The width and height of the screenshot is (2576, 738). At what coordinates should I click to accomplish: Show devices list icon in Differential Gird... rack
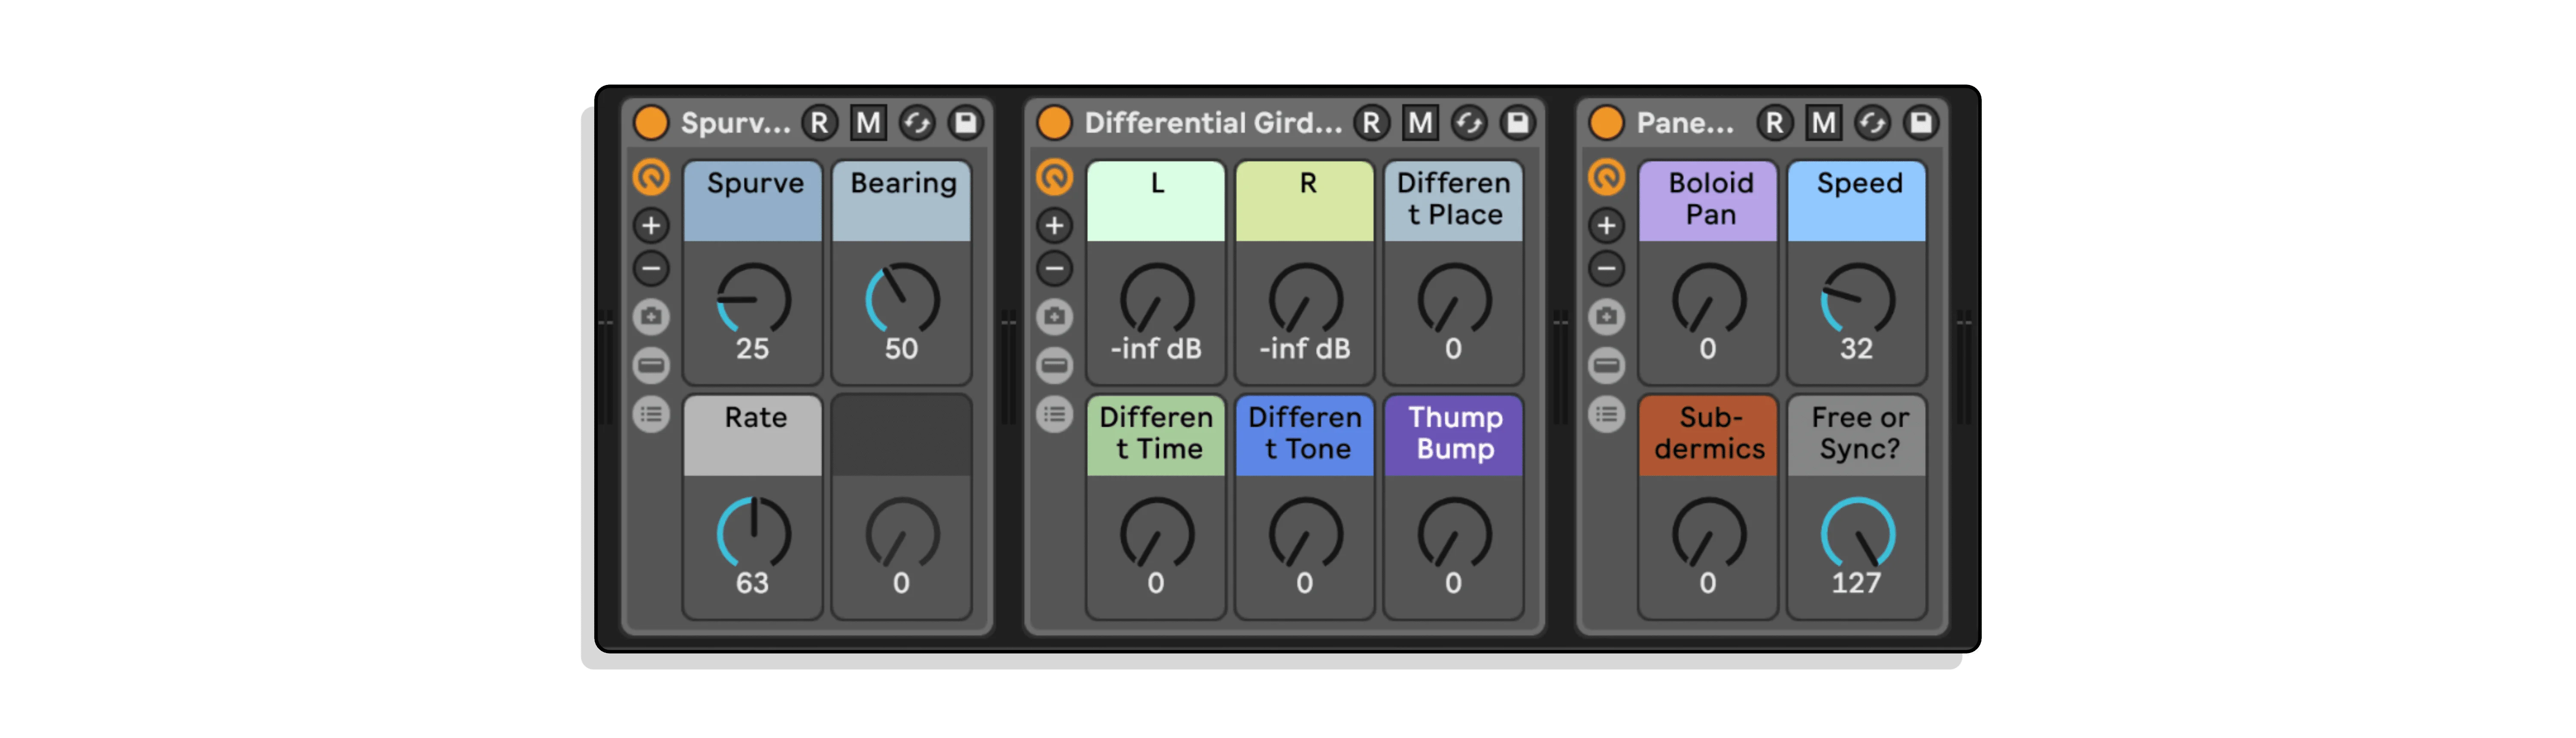[1054, 414]
